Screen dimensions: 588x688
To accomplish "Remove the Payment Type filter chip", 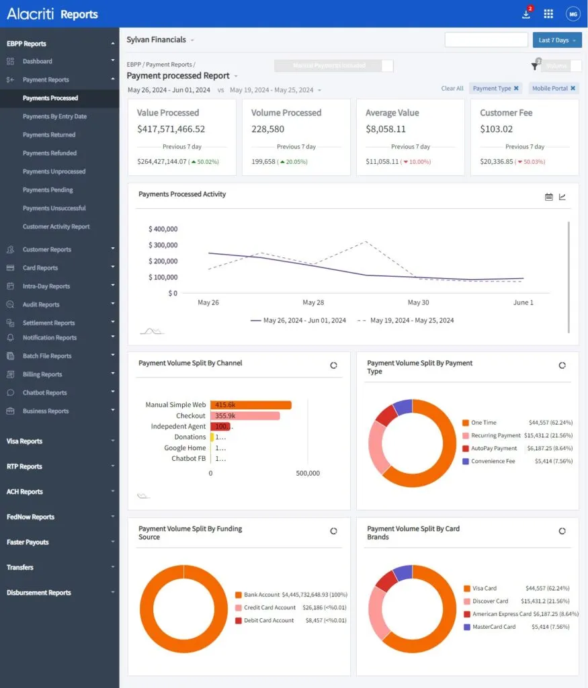I will (516, 88).
